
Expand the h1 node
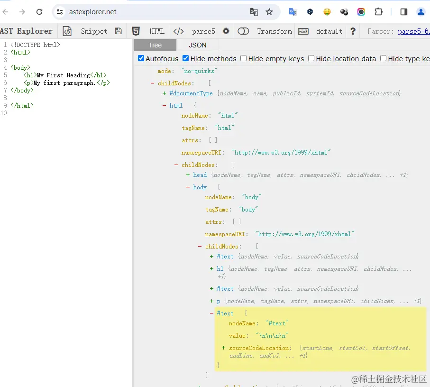(x=212, y=269)
